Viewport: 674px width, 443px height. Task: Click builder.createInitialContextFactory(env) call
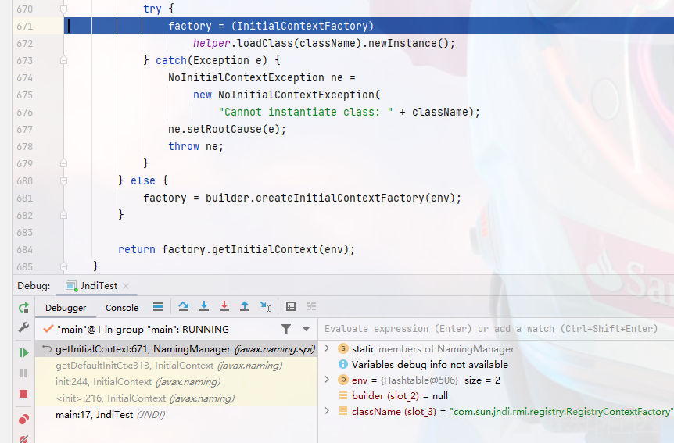point(330,198)
